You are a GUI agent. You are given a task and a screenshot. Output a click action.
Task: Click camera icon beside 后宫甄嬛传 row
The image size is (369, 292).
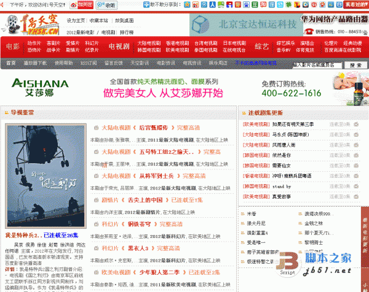tap(96, 128)
